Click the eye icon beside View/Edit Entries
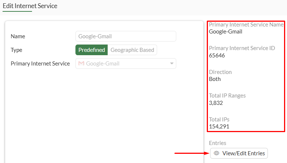Screen dimensions: 287x163 (x=217, y=153)
